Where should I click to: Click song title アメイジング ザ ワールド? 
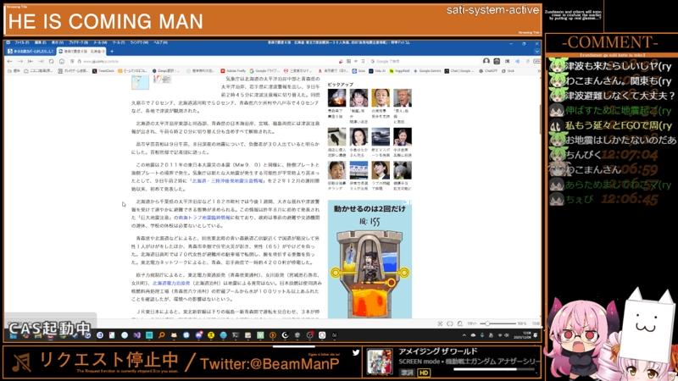point(437,351)
